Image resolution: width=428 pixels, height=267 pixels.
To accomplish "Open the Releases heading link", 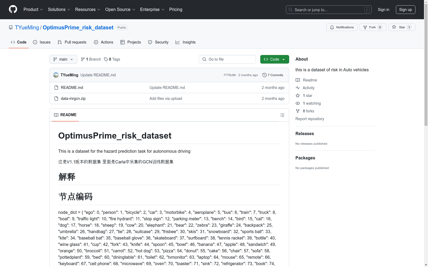I will (x=305, y=133).
